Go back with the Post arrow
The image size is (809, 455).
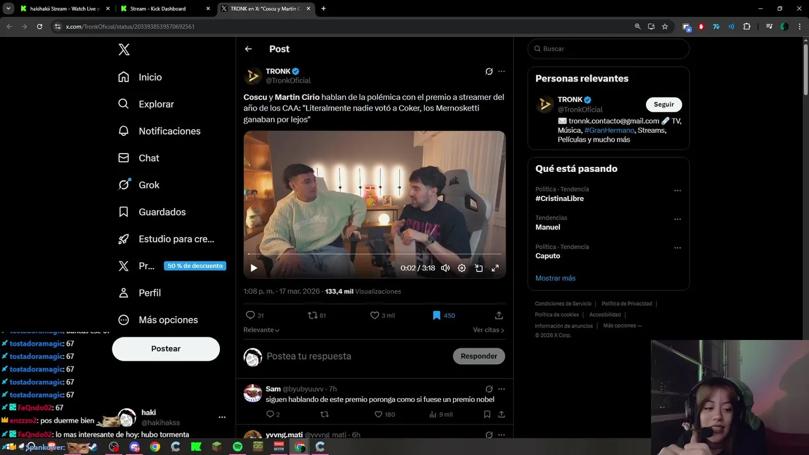pos(248,49)
